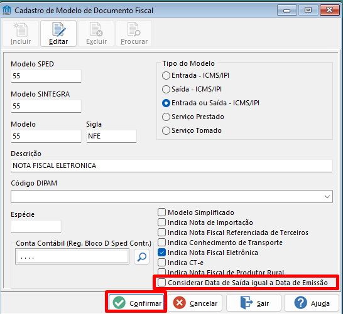Click the Descrição field NOTA FISCAL ELETRONICA
Viewport: 343px width, 314px height.
tap(171, 166)
